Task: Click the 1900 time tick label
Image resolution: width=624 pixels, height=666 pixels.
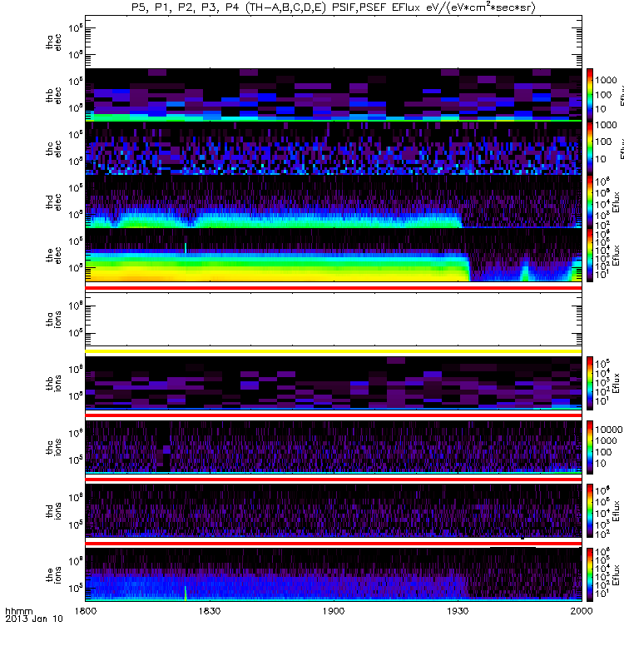Action: tap(334, 611)
